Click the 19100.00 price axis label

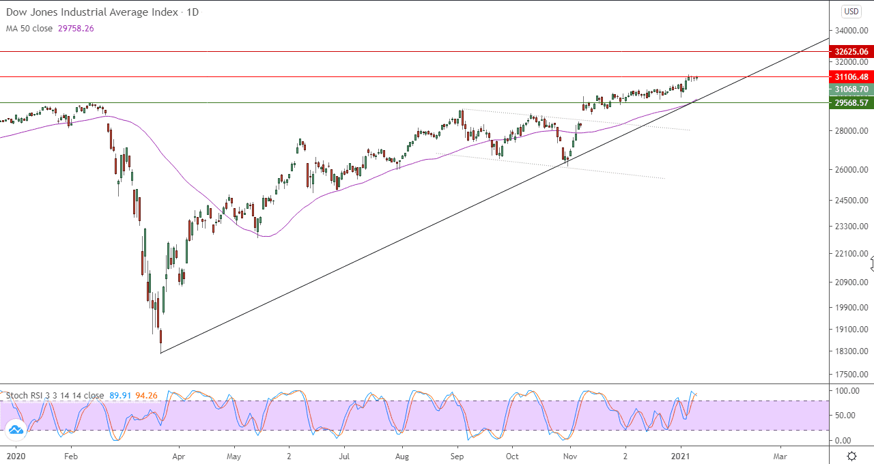851,330
